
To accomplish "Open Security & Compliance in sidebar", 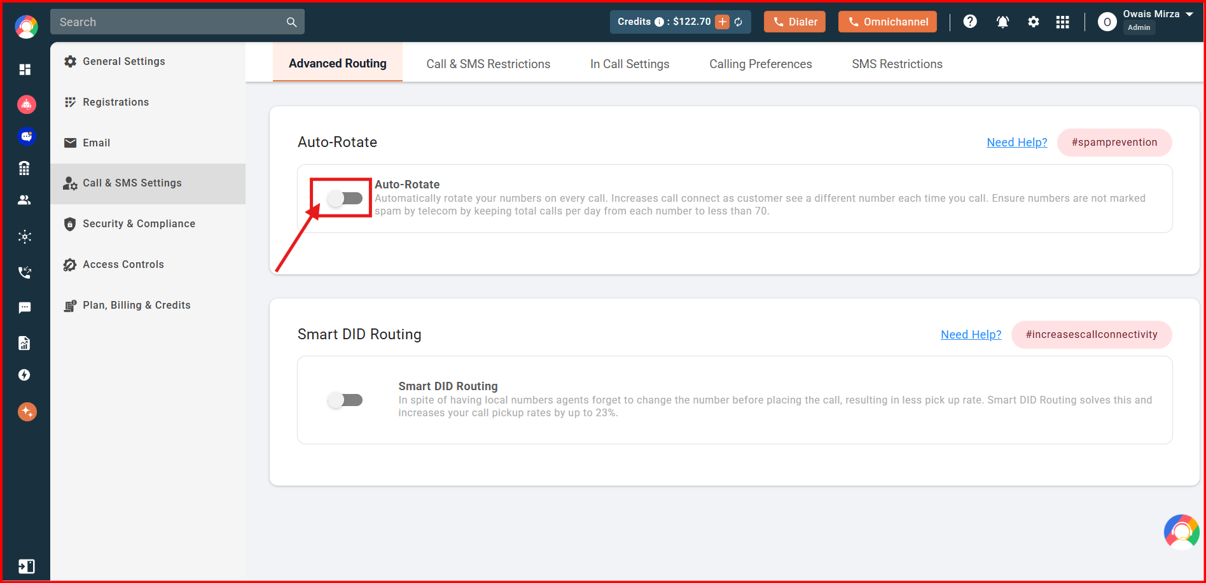I will [x=148, y=224].
